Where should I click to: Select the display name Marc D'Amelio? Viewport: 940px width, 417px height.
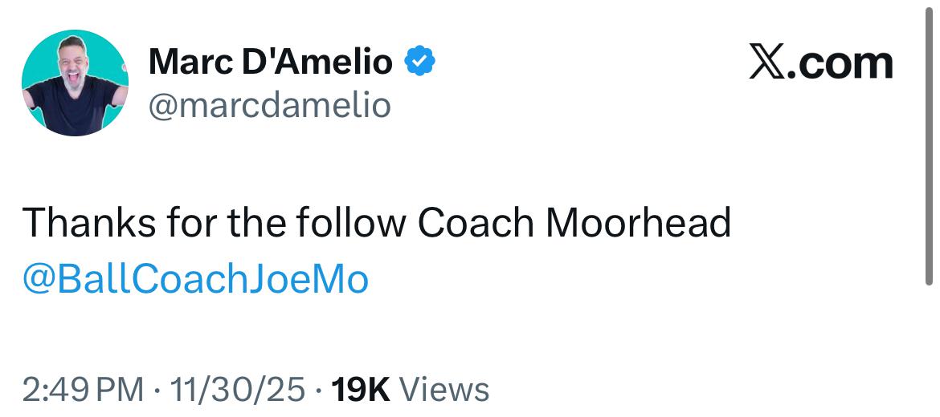tap(271, 63)
